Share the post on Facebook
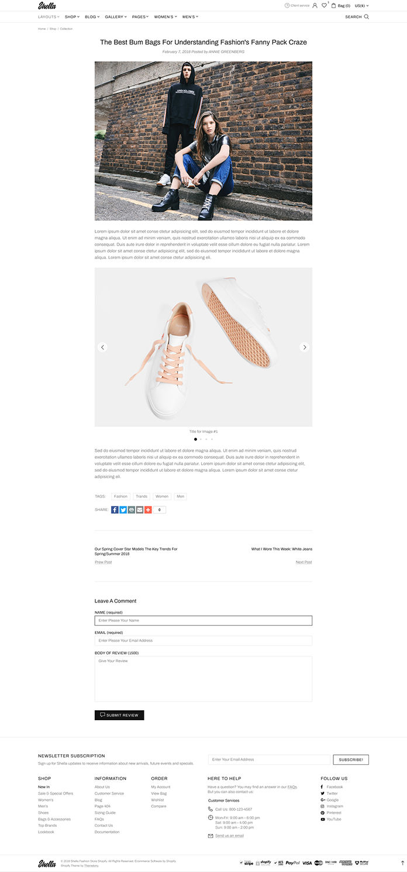 [115, 510]
